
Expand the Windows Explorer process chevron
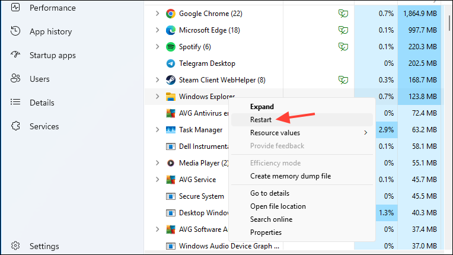[157, 97]
